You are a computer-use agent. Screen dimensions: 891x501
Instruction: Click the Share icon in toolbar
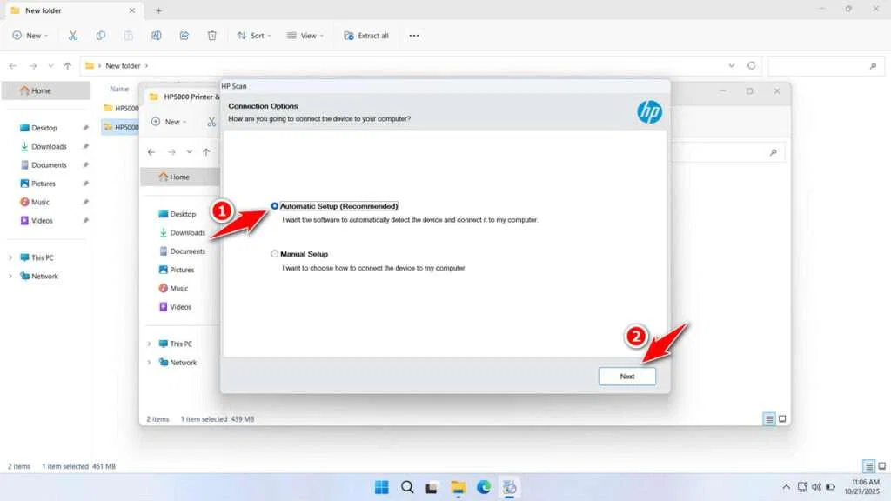click(x=184, y=36)
